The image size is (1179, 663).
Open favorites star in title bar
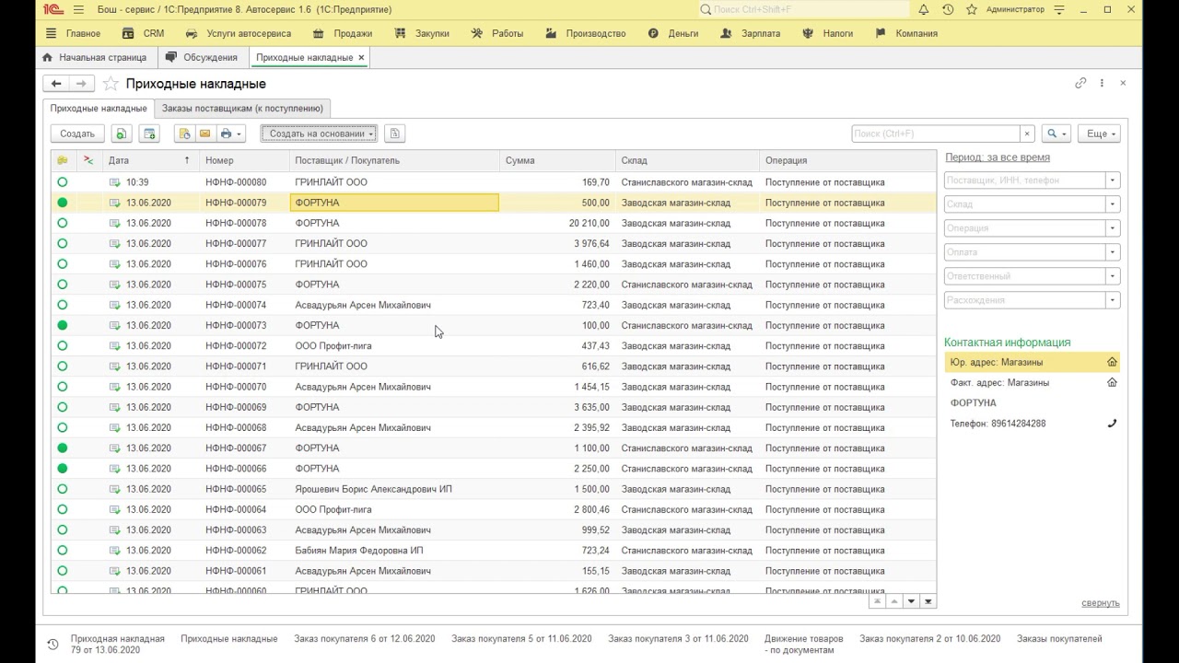[x=972, y=9]
